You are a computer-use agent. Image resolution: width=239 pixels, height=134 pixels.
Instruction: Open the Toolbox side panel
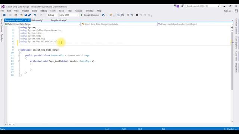click(x=1, y=38)
